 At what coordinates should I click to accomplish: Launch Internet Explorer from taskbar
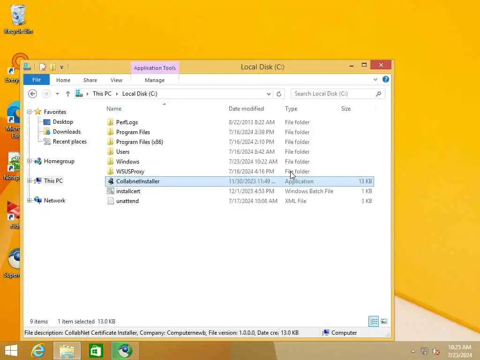38,351
